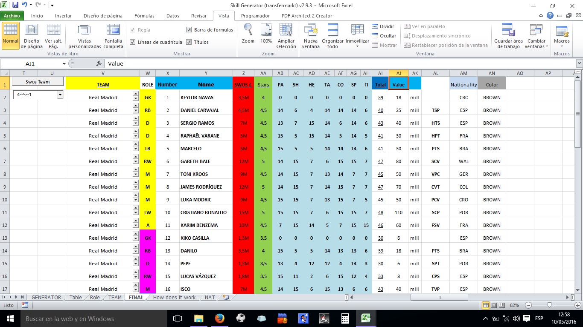Click the Ampliar selección icon
Screen dimensions: 583x327
click(286, 31)
